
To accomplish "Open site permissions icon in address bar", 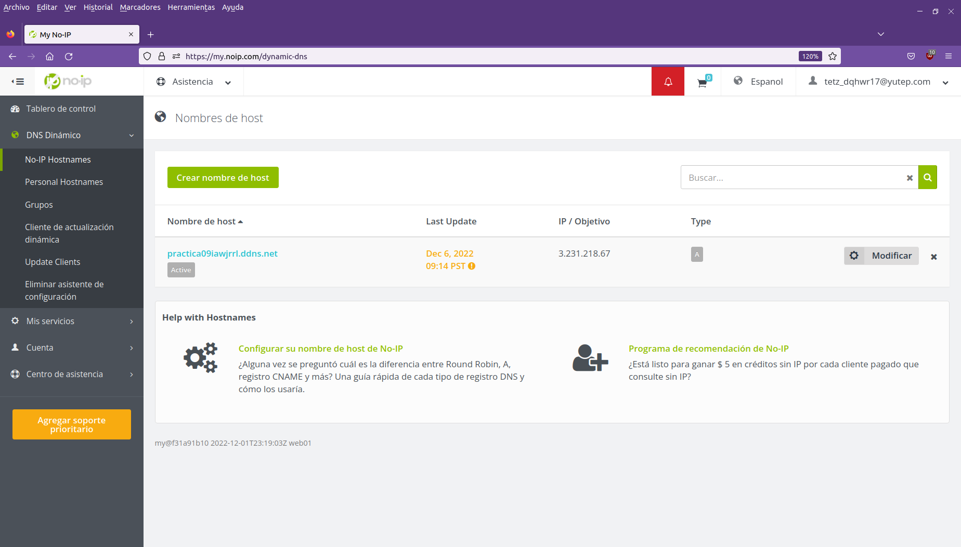I will click(176, 56).
